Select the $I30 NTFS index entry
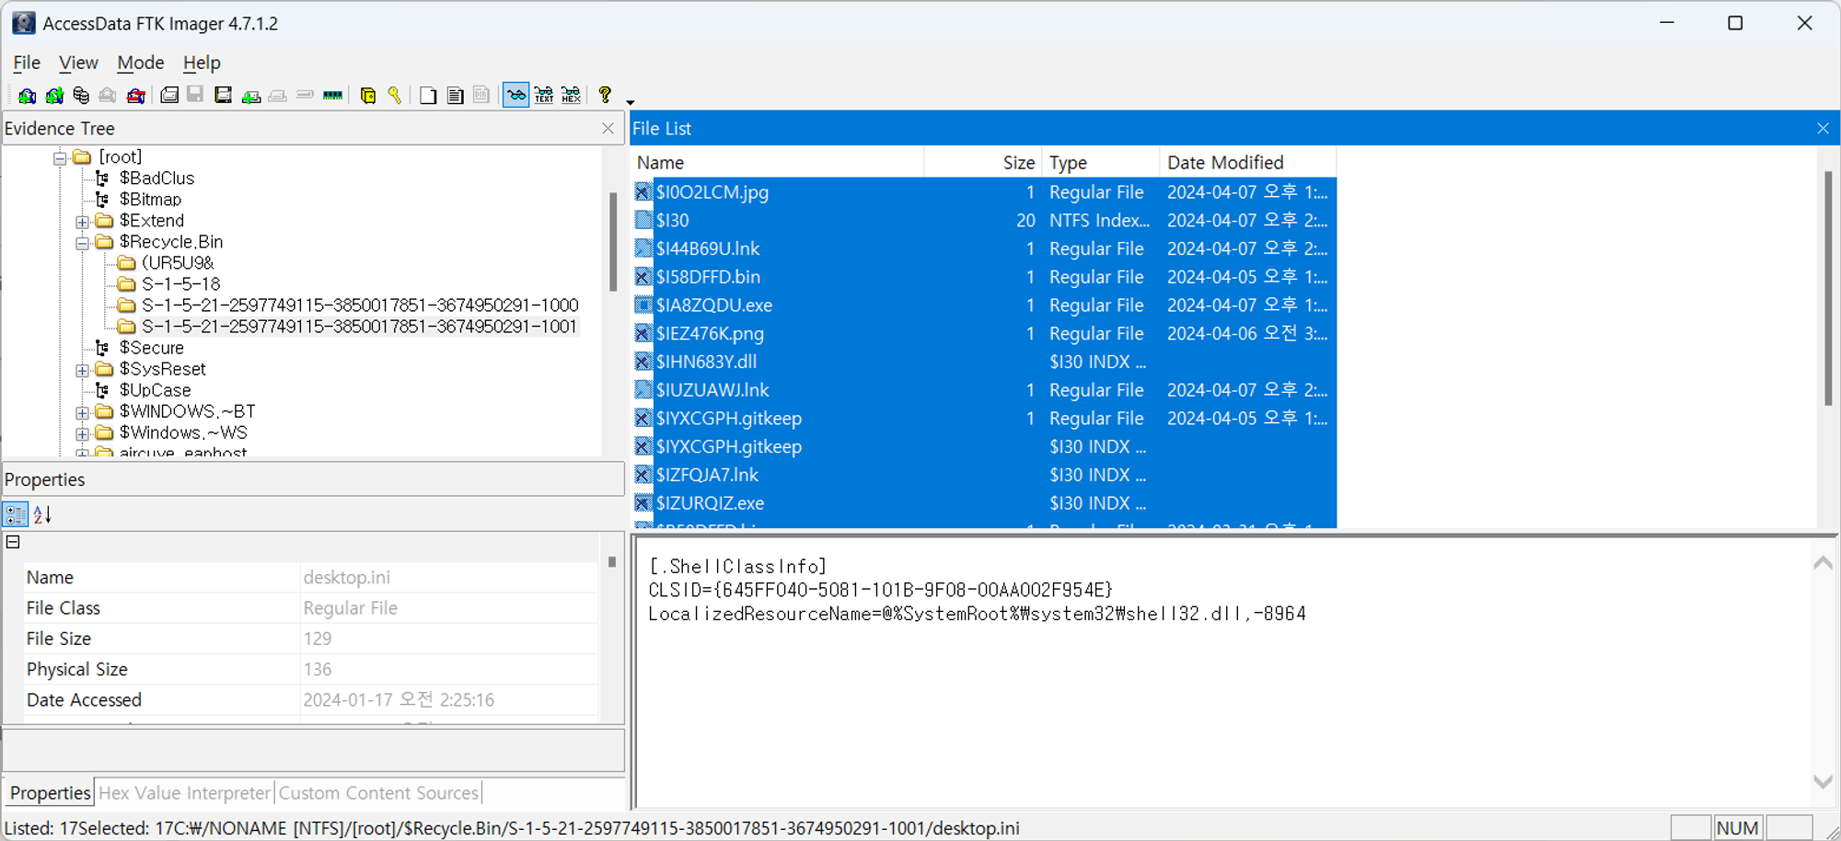This screenshot has width=1841, height=841. tap(672, 220)
